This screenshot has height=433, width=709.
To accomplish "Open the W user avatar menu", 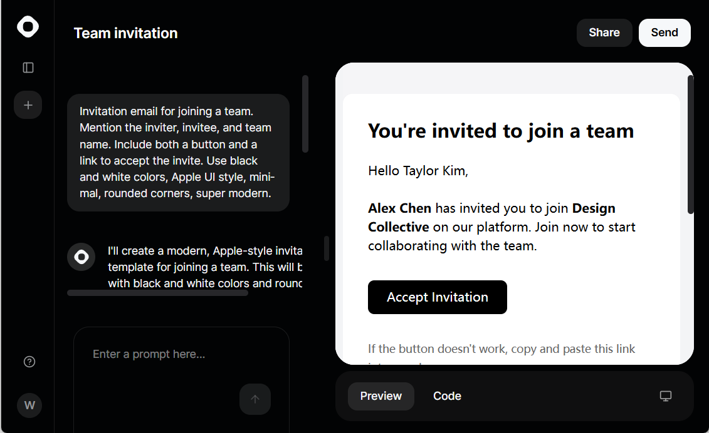I will tap(29, 405).
